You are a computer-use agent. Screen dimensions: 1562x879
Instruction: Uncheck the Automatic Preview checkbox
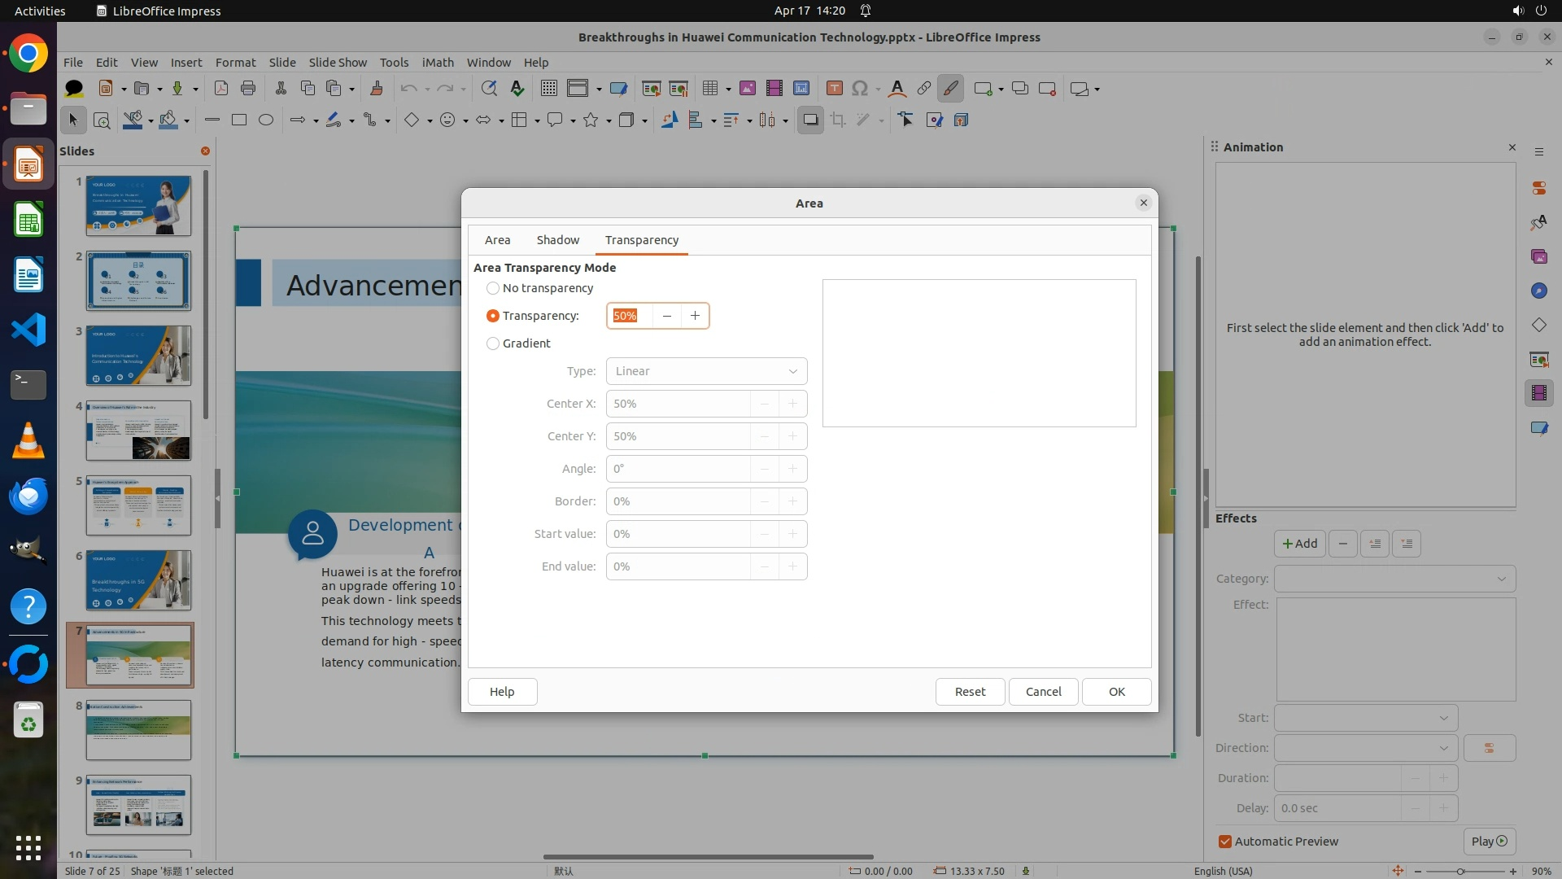click(x=1225, y=842)
